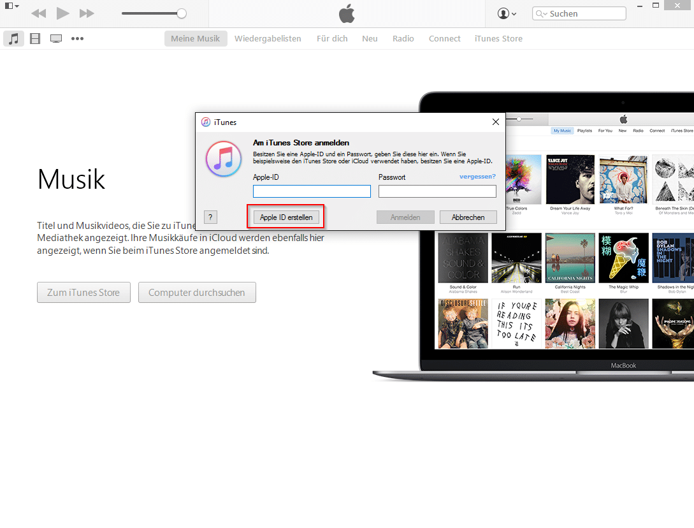Click the previous track rewind button
694x528 pixels.
[39, 13]
